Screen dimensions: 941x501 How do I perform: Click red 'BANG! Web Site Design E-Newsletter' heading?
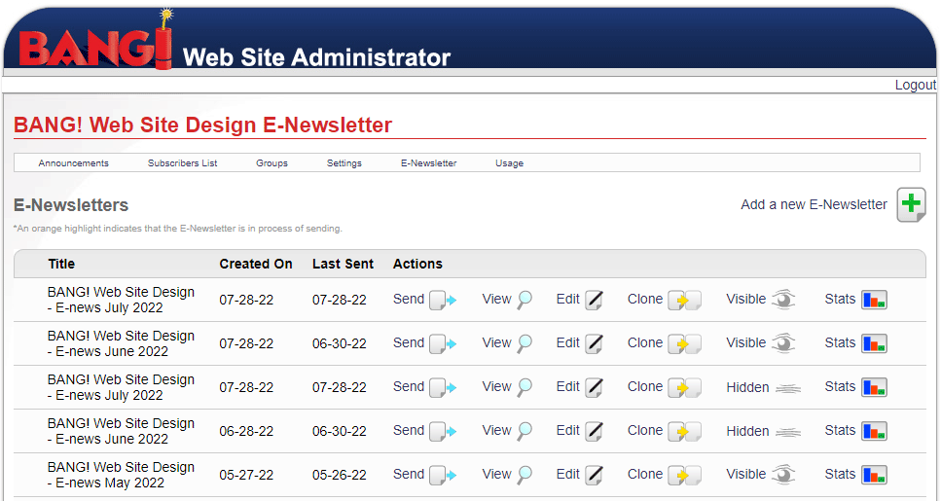coord(202,125)
